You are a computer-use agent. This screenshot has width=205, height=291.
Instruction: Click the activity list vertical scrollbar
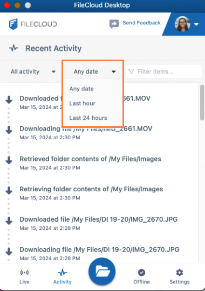click(x=202, y=102)
